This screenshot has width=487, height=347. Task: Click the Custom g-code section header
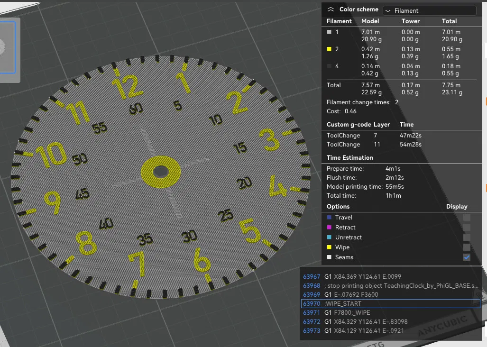click(349, 125)
